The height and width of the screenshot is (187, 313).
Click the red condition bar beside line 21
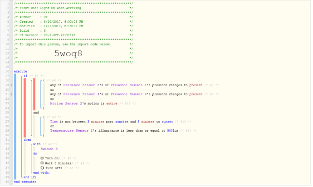[34, 94]
